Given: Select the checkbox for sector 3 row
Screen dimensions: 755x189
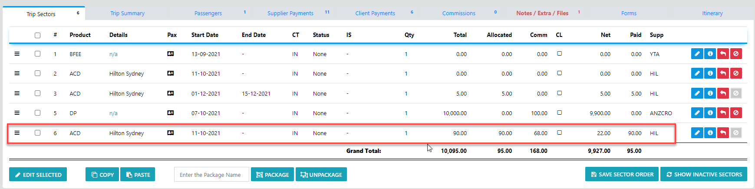Looking at the screenshot, I should [37, 93].
